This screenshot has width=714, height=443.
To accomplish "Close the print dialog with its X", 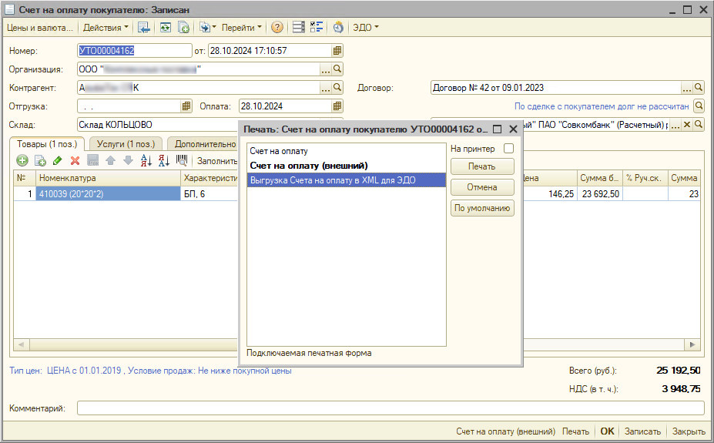I will click(513, 129).
